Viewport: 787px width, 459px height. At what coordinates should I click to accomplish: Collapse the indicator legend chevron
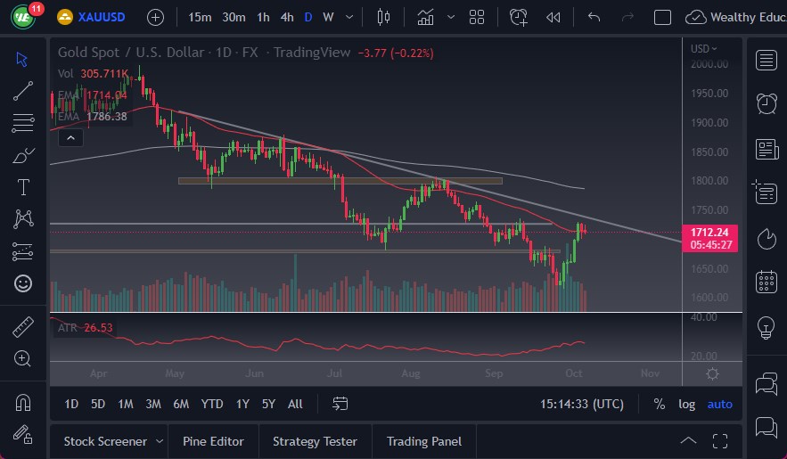pos(71,137)
